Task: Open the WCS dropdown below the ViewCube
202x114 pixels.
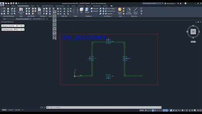Action: (193, 42)
